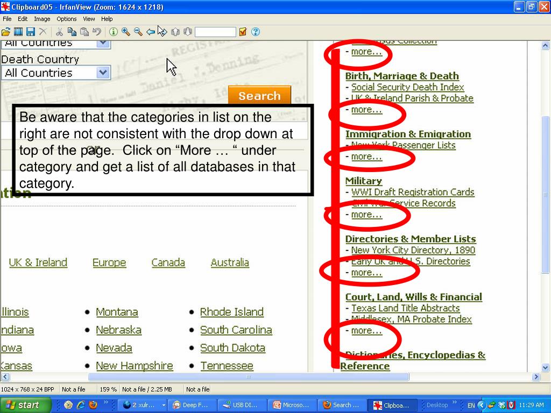The image size is (551, 413).
Task: Open the Immigration & Emigration heading link
Action: pos(408,134)
